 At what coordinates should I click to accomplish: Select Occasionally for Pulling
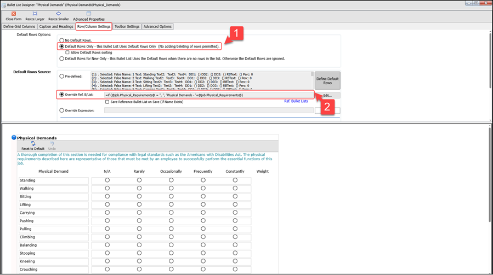[171, 229]
